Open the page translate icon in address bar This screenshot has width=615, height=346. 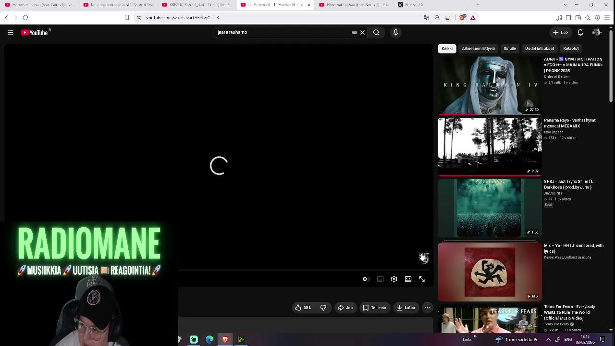pos(426,18)
